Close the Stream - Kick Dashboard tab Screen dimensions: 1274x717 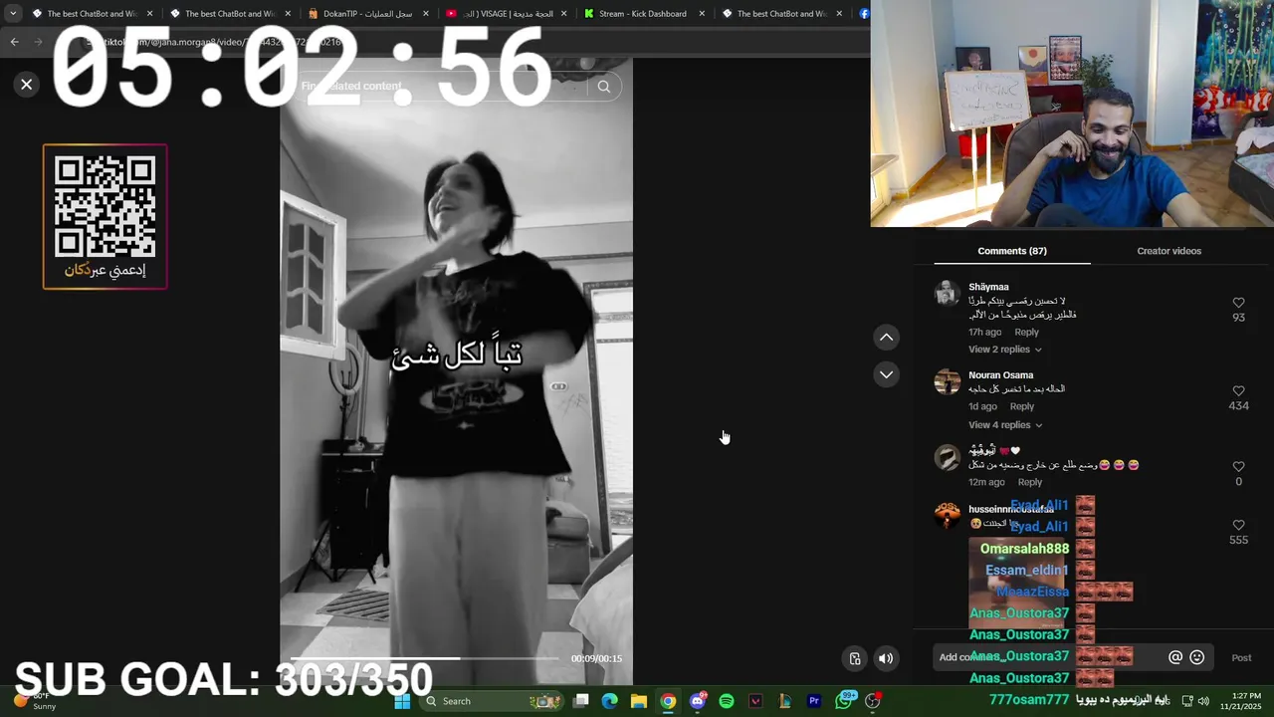(x=702, y=14)
